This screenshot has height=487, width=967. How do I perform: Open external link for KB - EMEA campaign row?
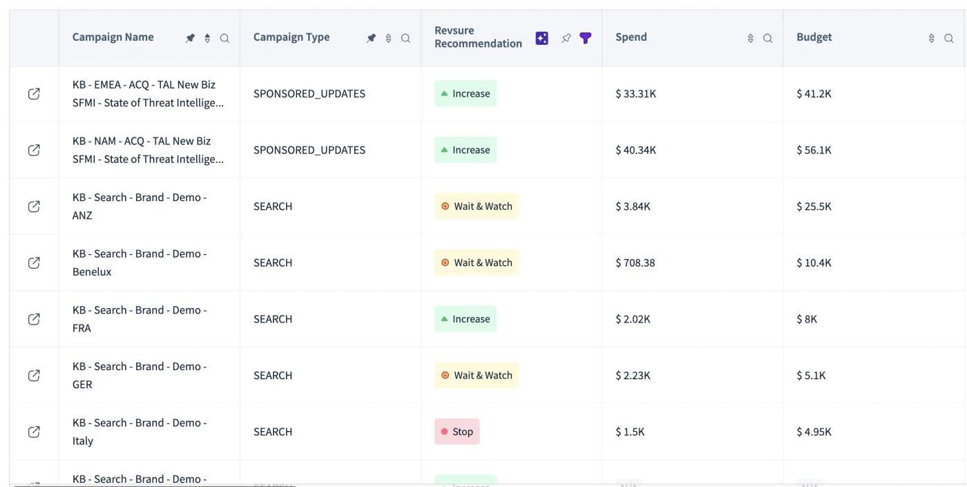34,94
